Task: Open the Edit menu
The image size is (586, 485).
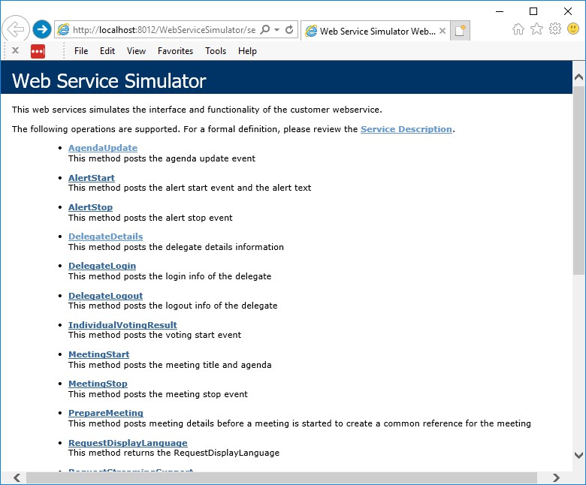Action: click(x=107, y=51)
